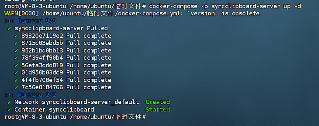Click the green Created status text
The image size is (319, 126).
tap(158, 102)
